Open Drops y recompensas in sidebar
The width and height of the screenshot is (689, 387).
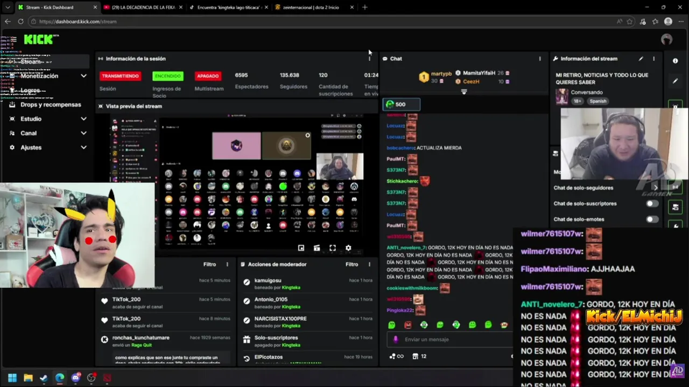pyautogui.click(x=51, y=105)
